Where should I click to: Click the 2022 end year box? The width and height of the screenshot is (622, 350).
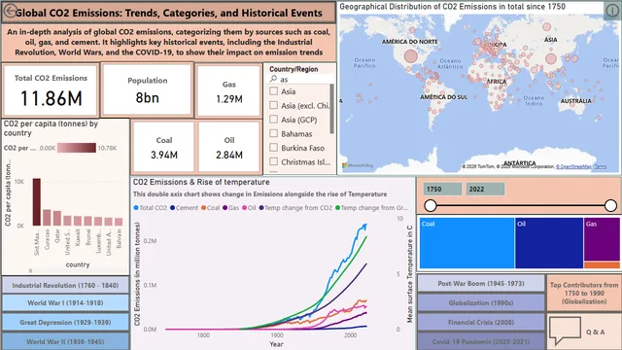(x=485, y=190)
